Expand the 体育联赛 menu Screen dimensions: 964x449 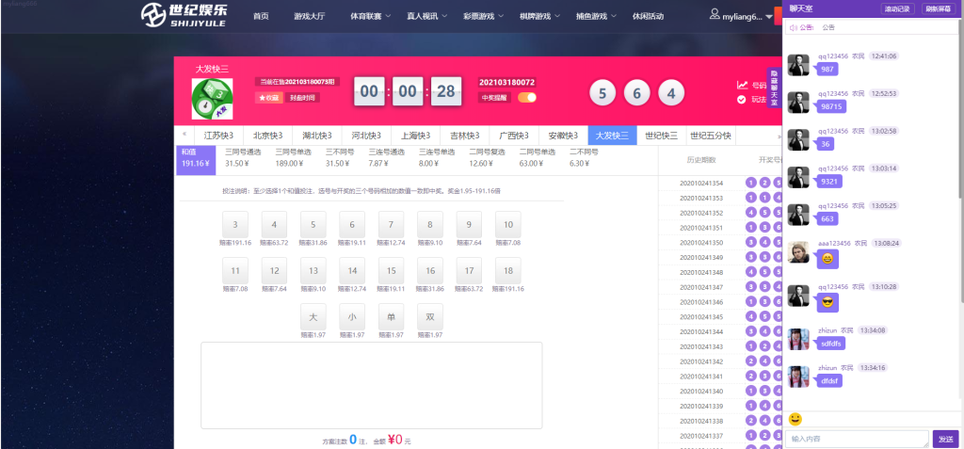[370, 16]
